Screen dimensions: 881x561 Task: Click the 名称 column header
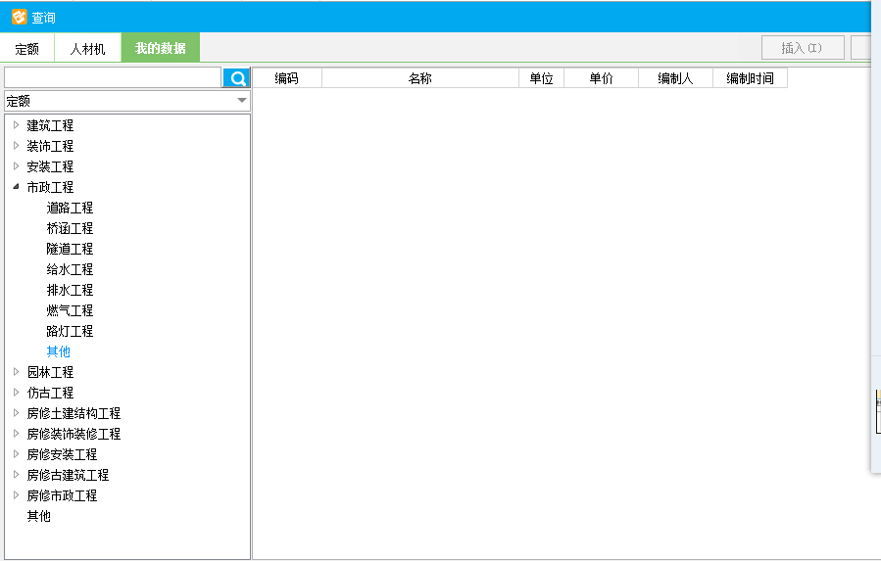pos(420,78)
